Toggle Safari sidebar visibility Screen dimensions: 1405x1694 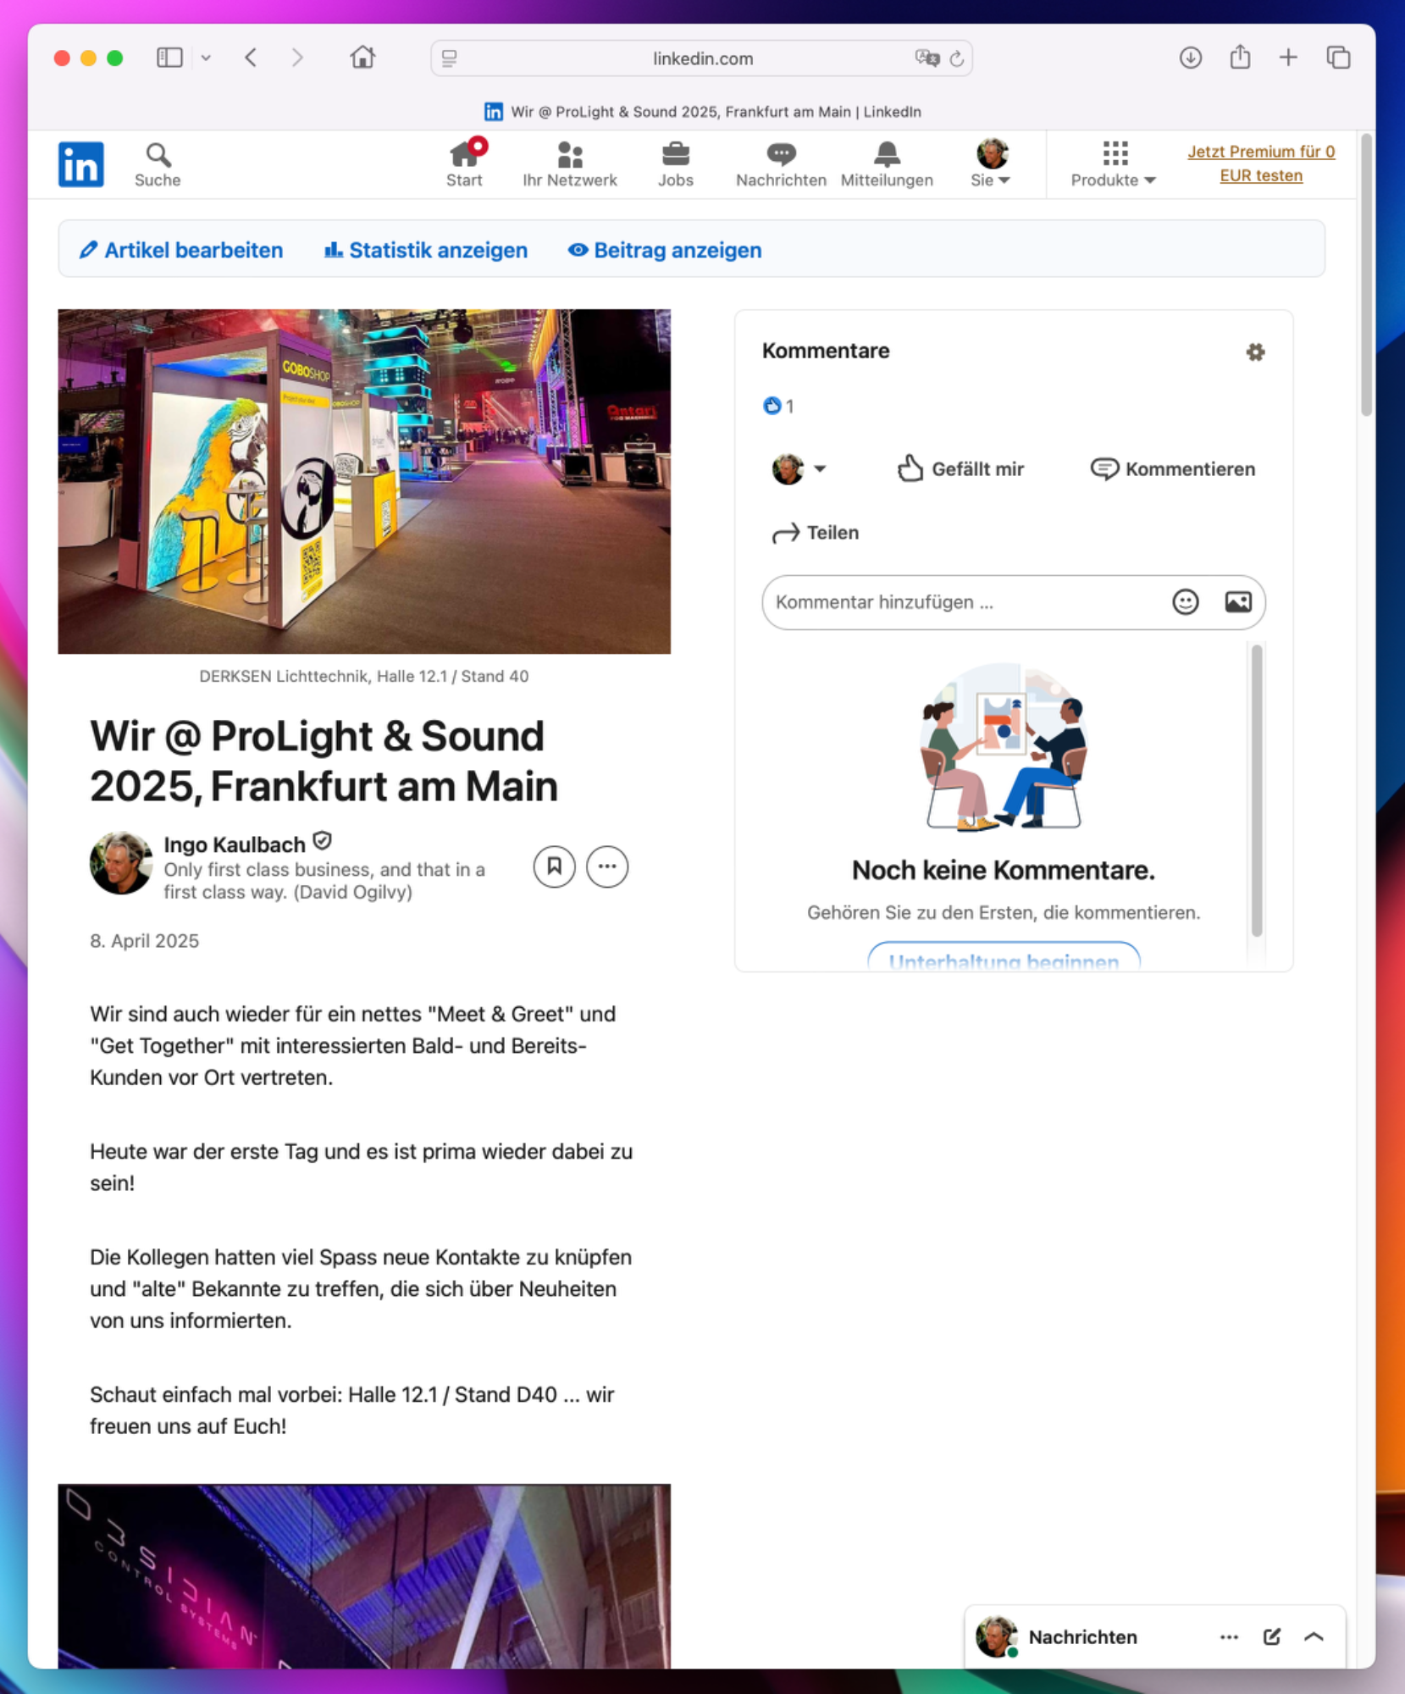[x=169, y=58]
